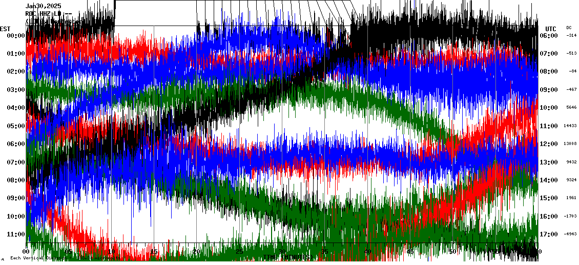The width and height of the screenshot is (579, 265).
Task: Click the 25 minute tick on time axis
Action: click(x=239, y=252)
